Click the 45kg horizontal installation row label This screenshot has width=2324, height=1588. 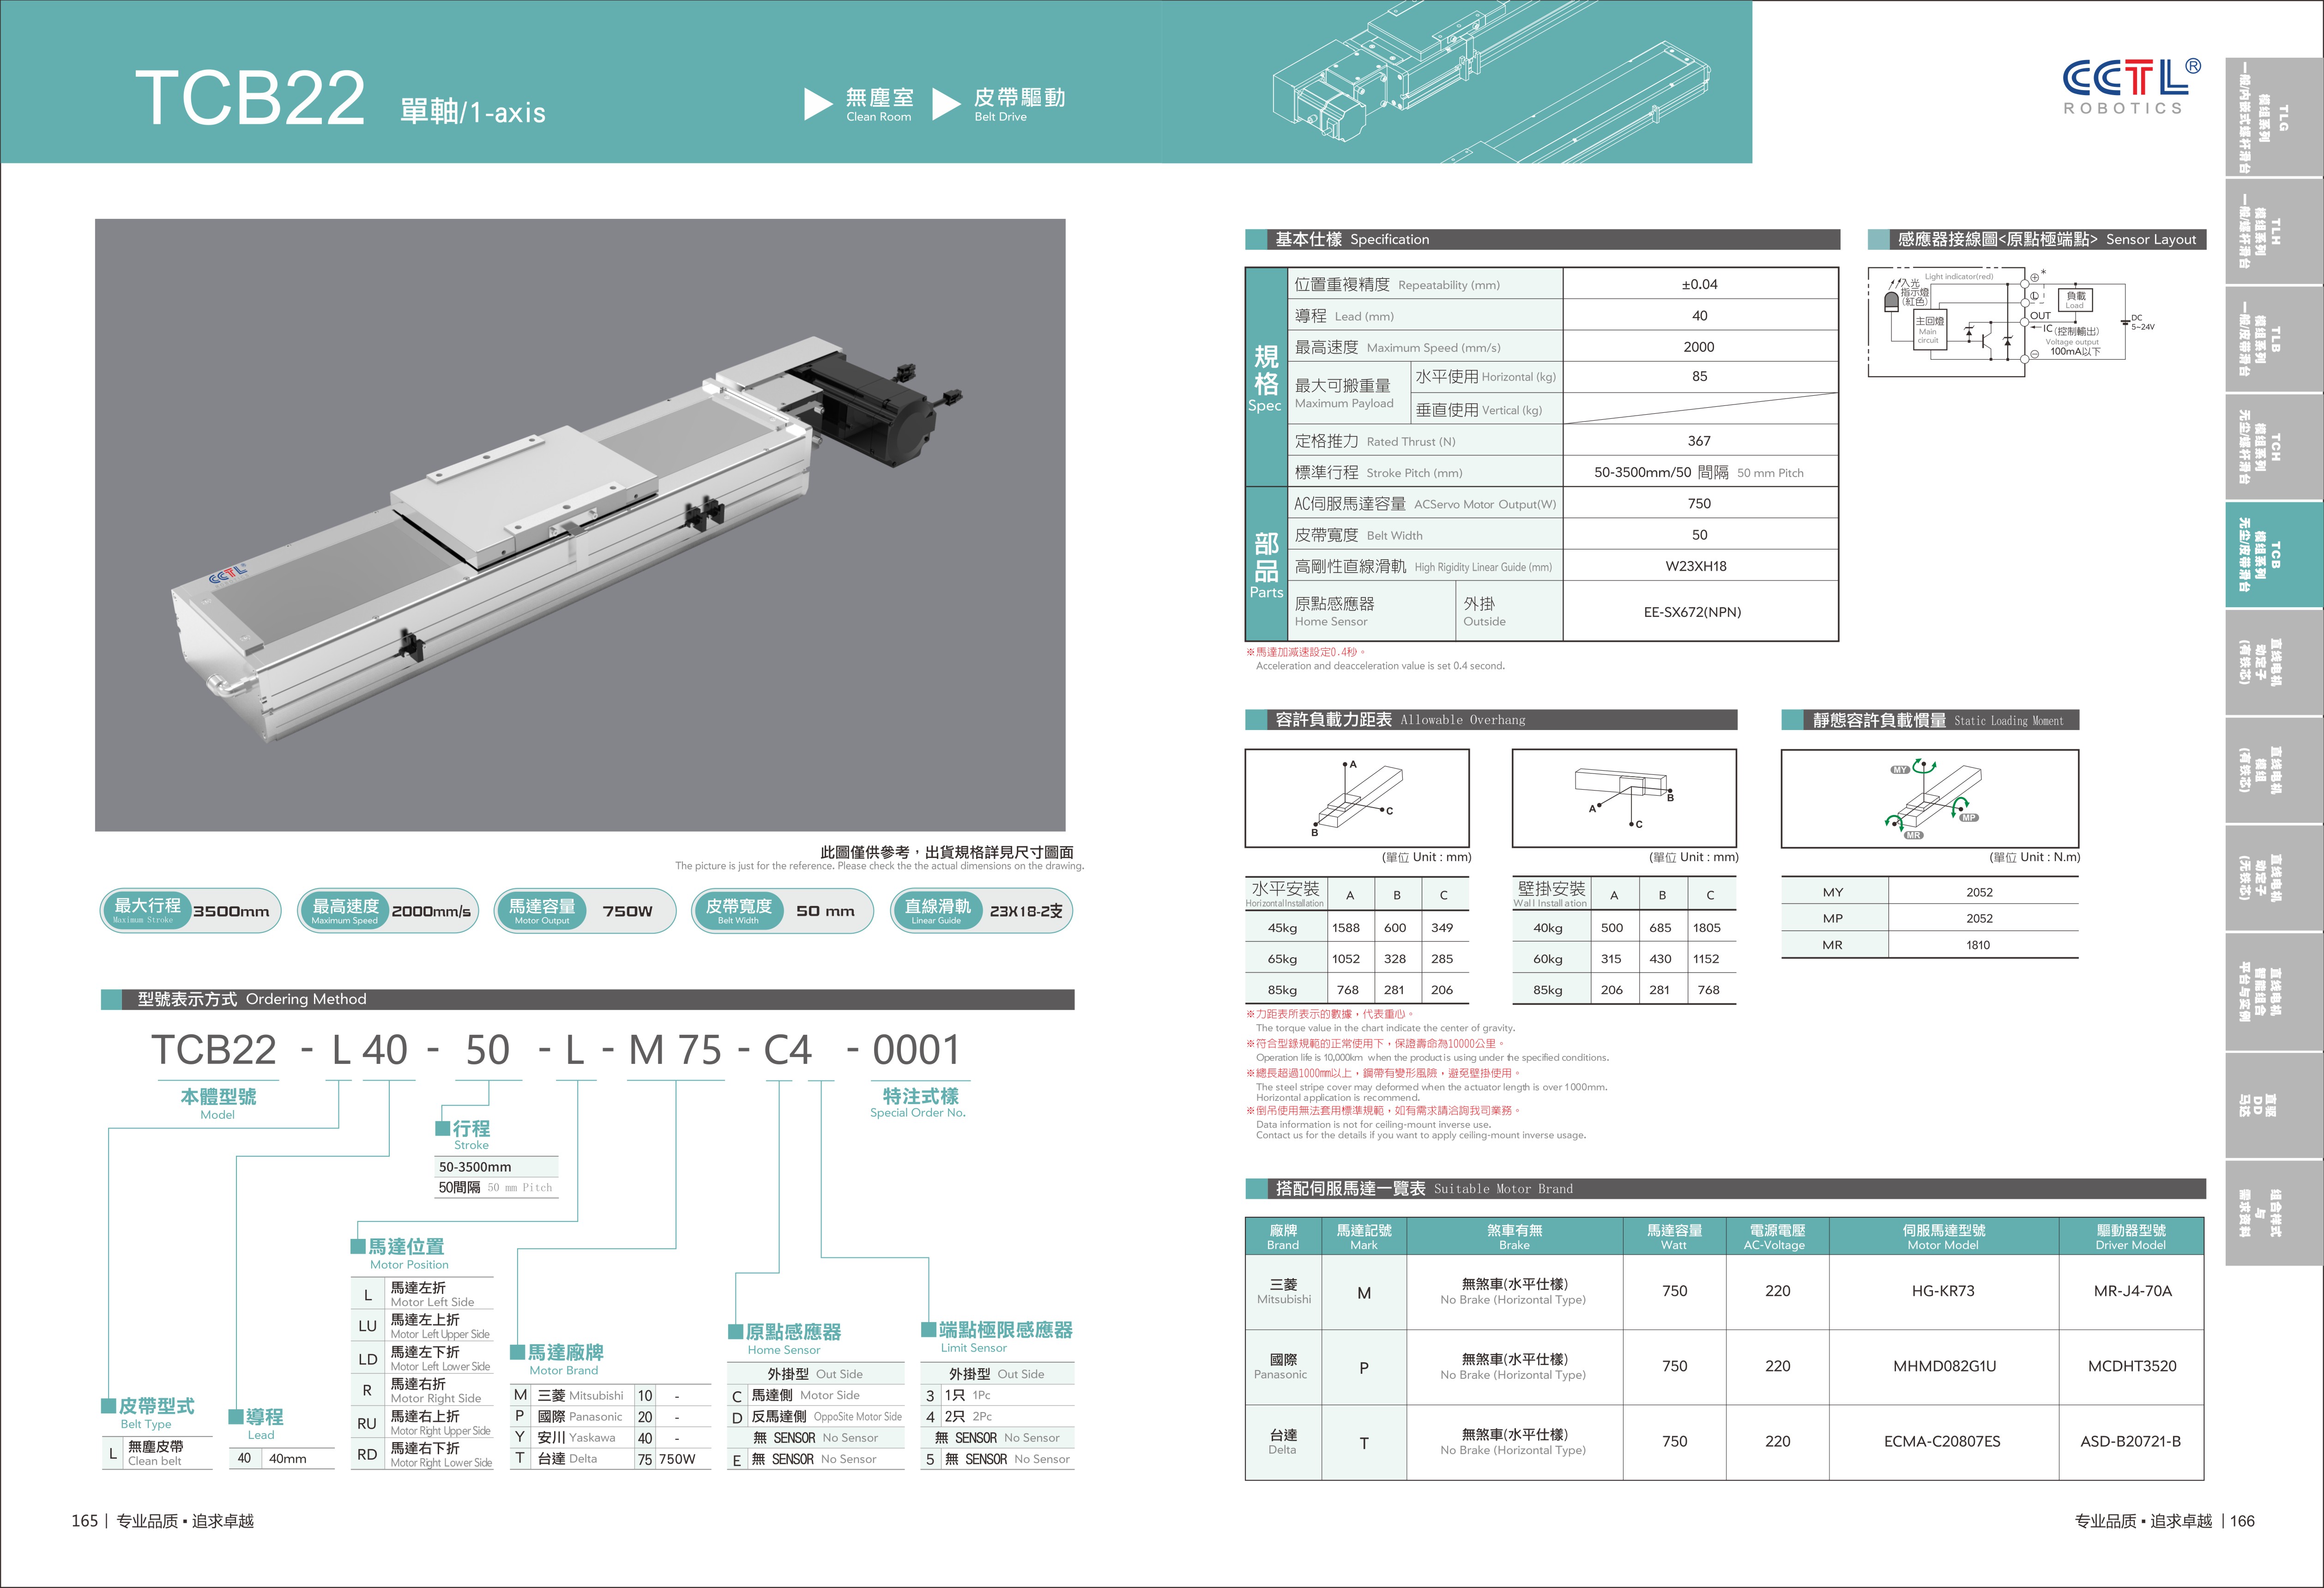point(1282,928)
